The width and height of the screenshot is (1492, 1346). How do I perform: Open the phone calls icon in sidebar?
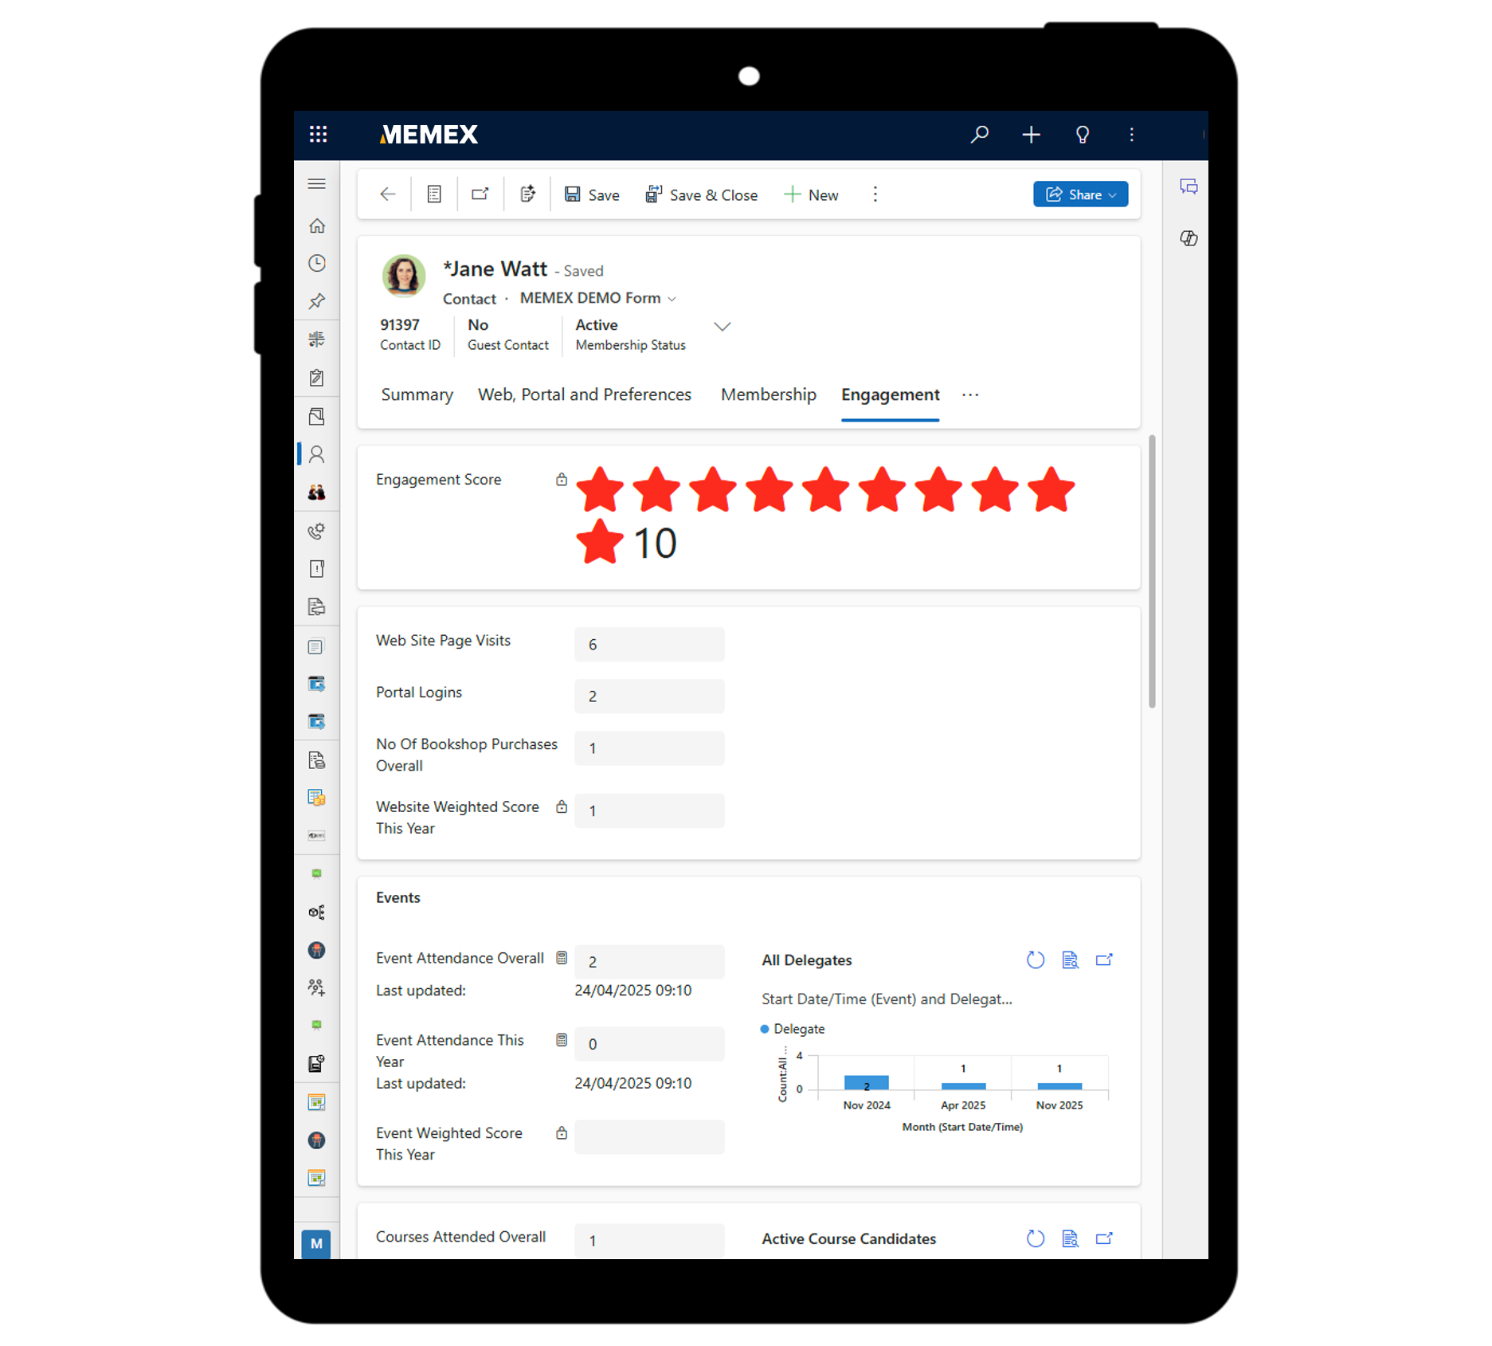(316, 531)
